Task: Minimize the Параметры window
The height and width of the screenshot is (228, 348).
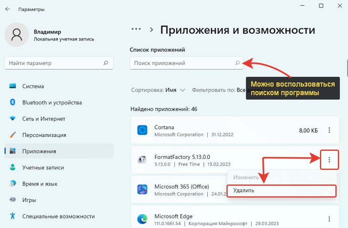Action: click(302, 6)
